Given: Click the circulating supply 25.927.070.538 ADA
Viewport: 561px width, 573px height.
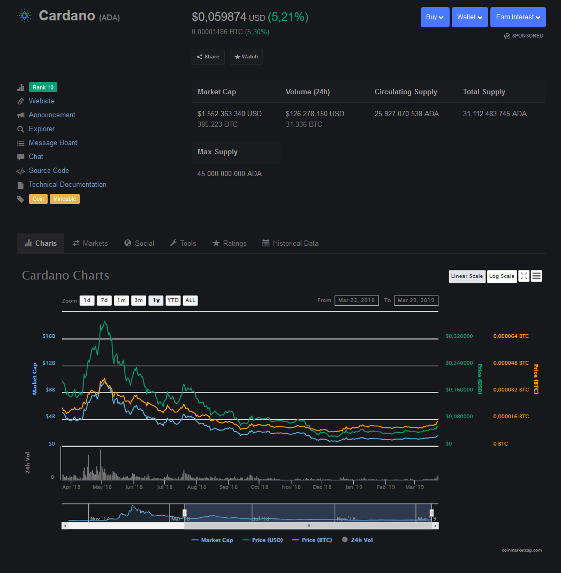Looking at the screenshot, I should (406, 114).
